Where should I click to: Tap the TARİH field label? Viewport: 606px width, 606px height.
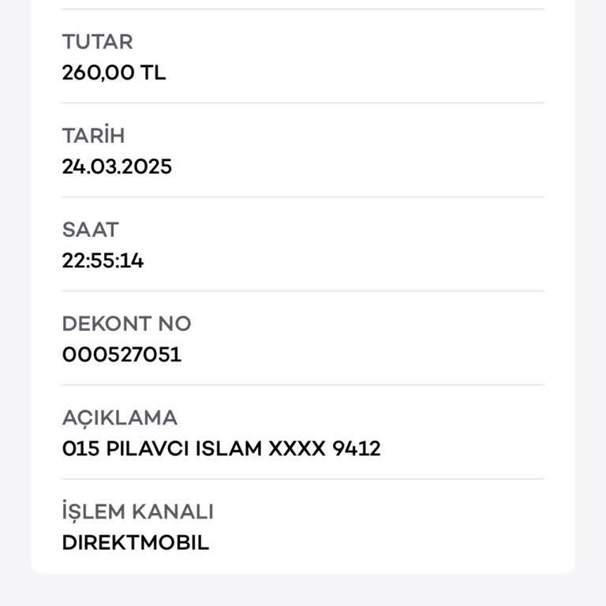[93, 136]
